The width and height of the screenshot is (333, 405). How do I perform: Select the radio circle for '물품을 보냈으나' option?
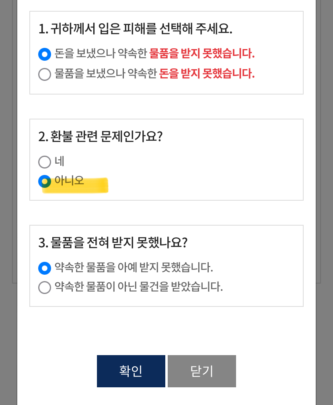click(44, 74)
